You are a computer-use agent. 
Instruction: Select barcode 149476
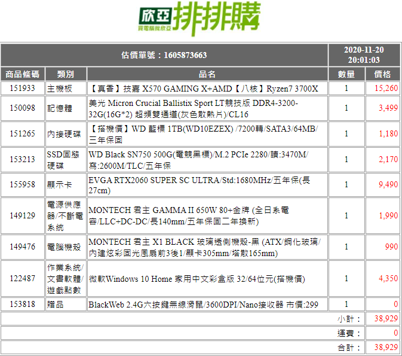[23, 247]
